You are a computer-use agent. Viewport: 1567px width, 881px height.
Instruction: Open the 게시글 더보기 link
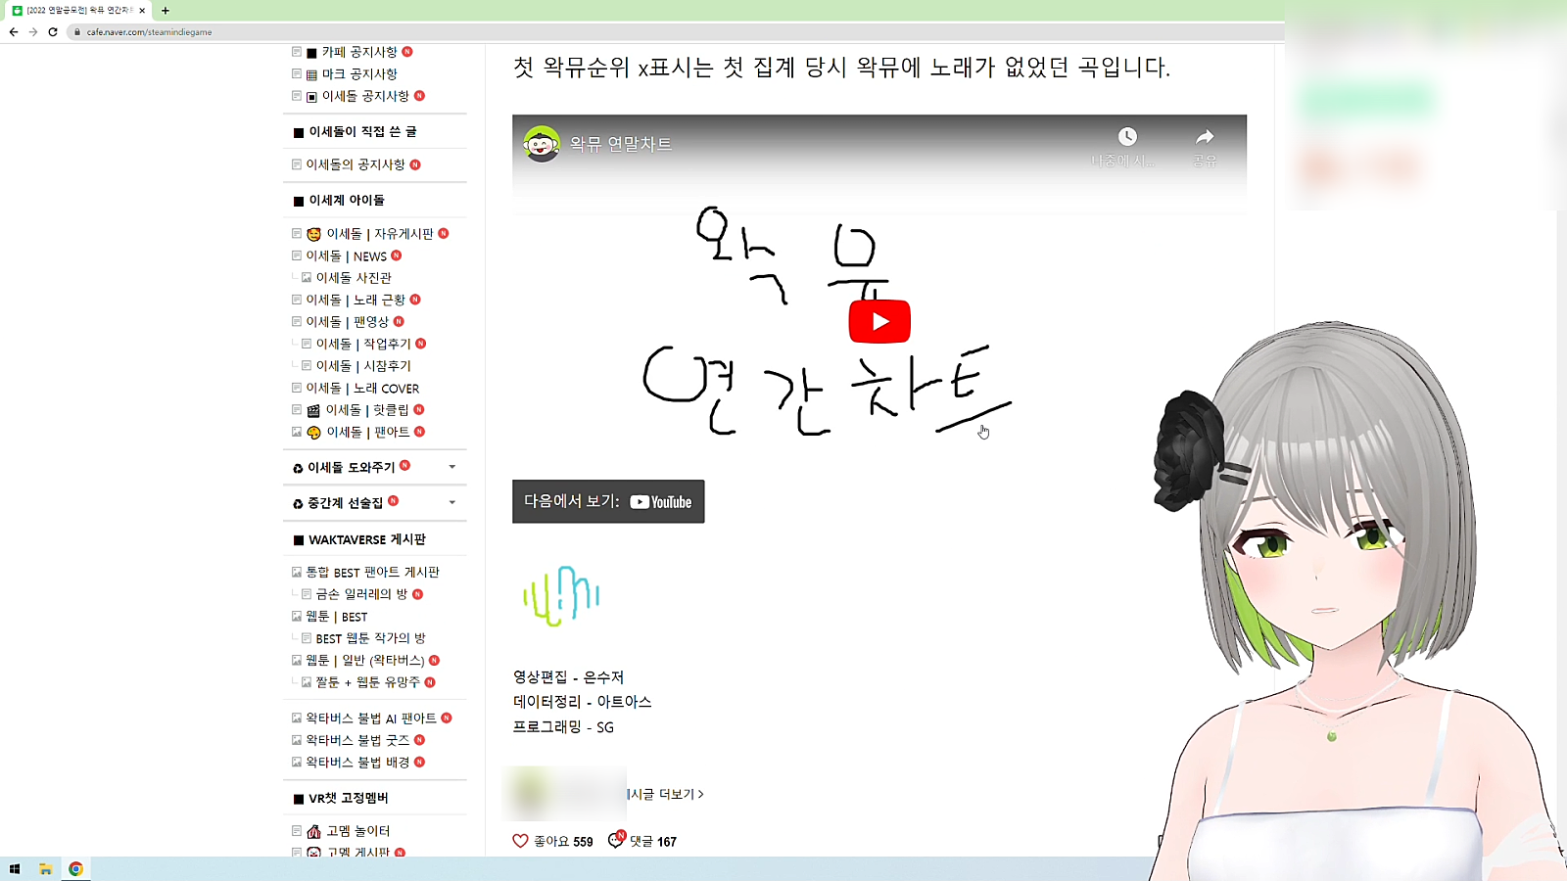tap(666, 794)
